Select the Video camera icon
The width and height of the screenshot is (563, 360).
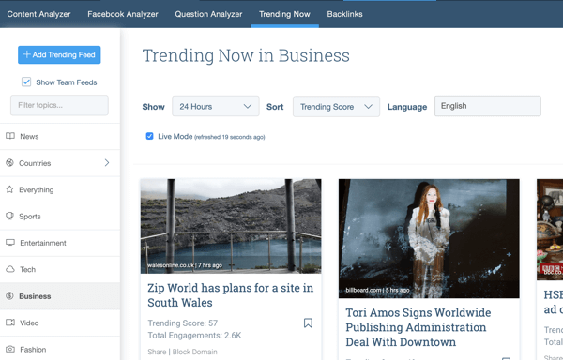pyautogui.click(x=10, y=322)
